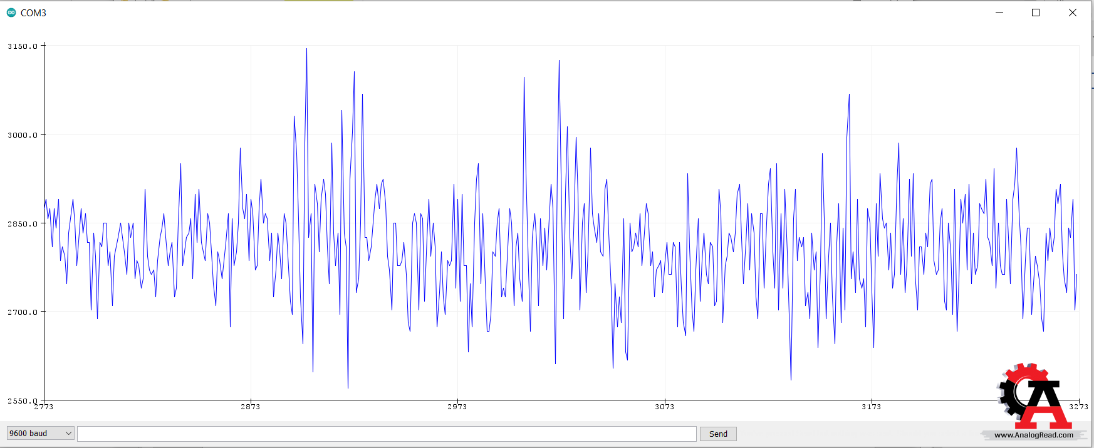Screen dimensions: 1094x448
Task: Click the Send button
Action: tap(718, 434)
